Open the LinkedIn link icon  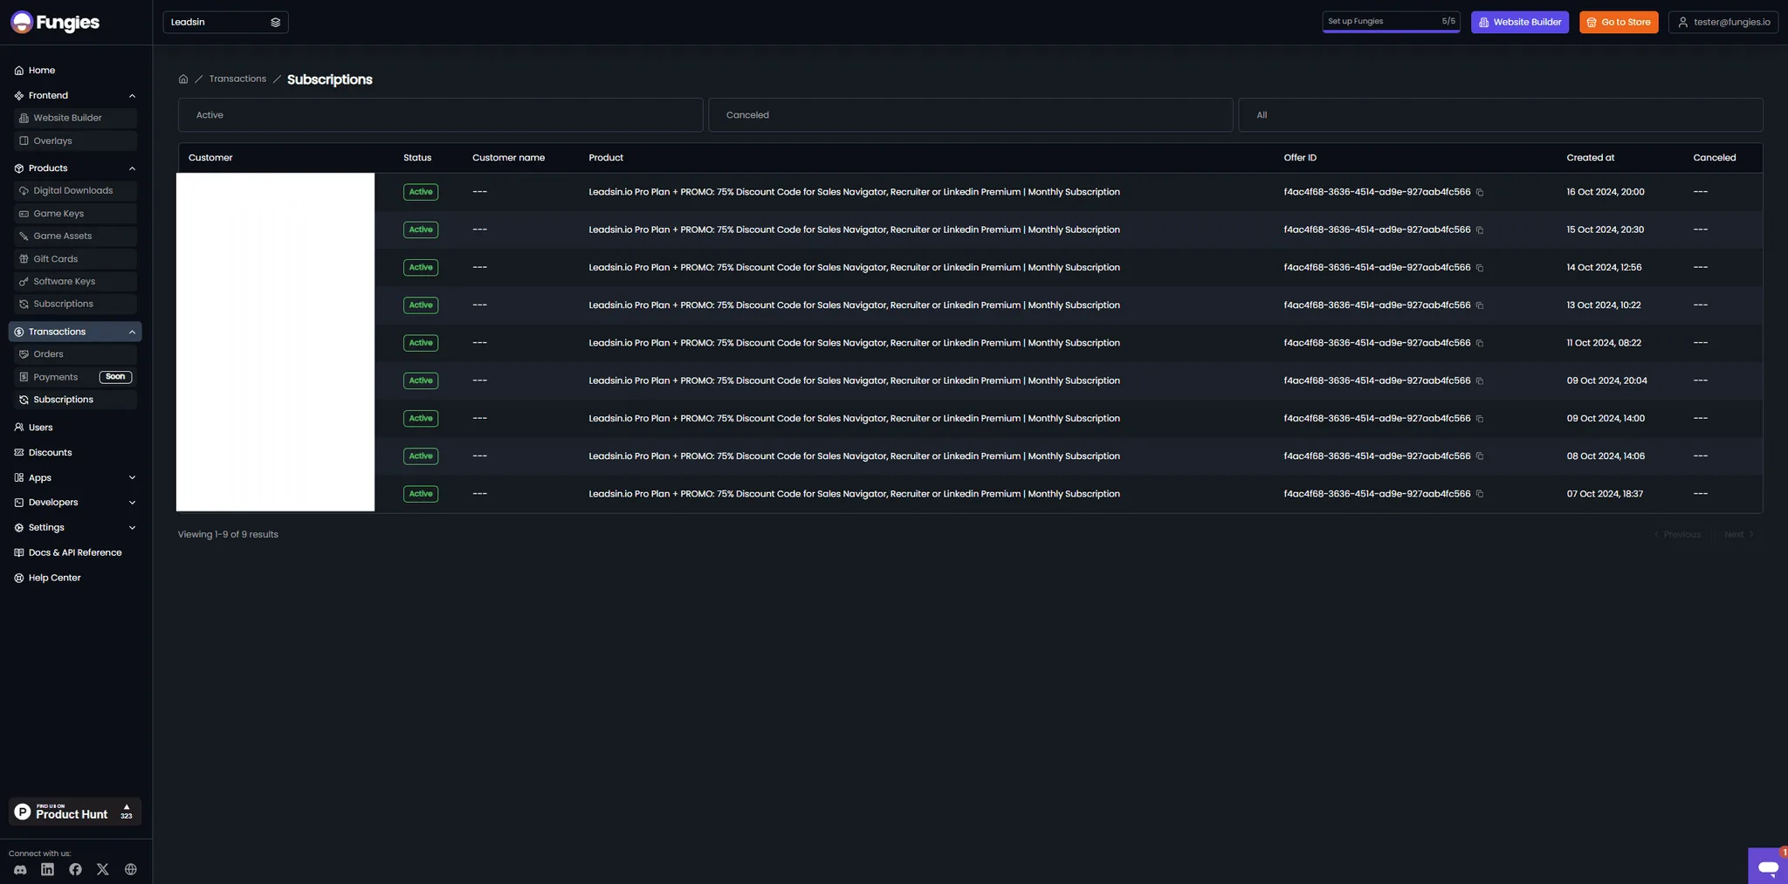(47, 869)
